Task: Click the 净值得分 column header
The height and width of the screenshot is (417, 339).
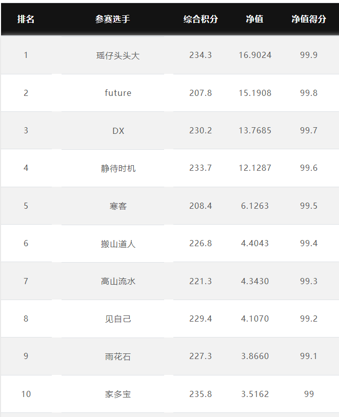Action: click(x=309, y=19)
